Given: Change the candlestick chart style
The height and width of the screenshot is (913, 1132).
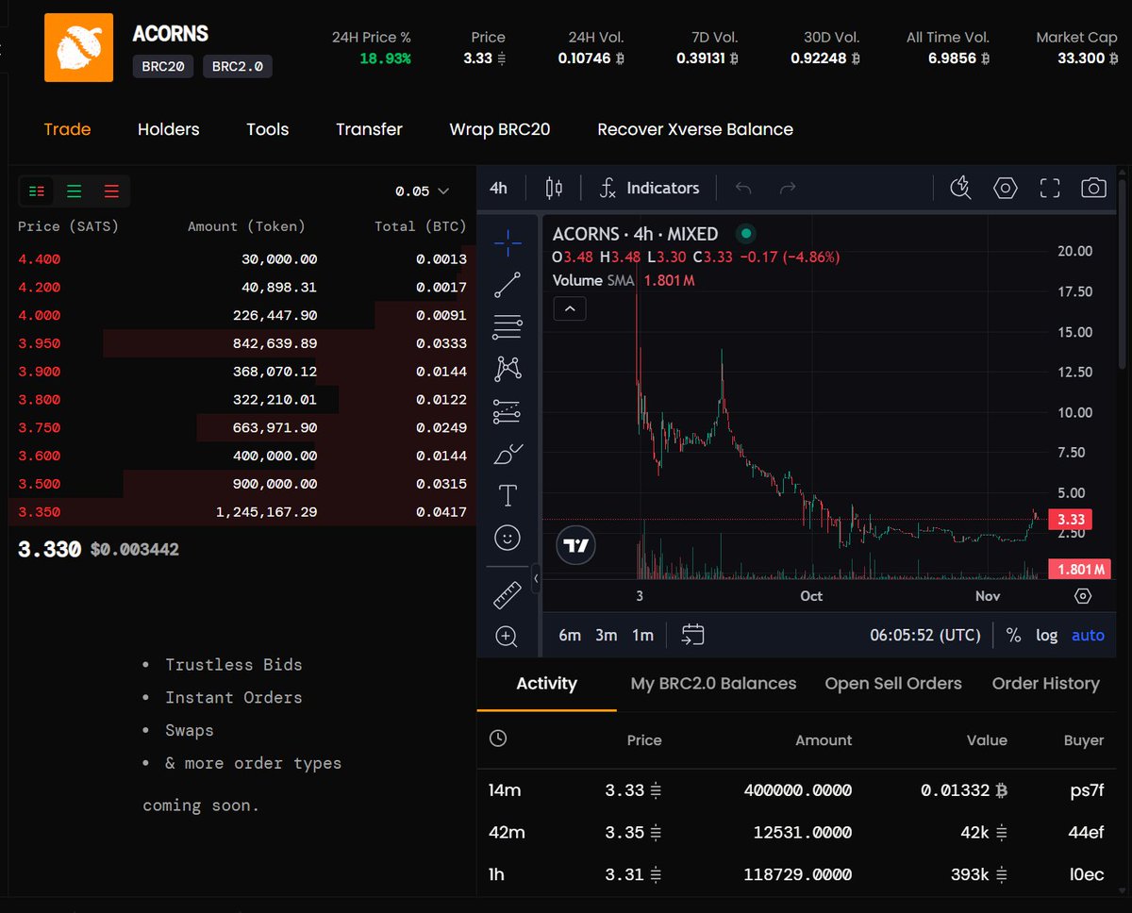Looking at the screenshot, I should click(x=555, y=188).
